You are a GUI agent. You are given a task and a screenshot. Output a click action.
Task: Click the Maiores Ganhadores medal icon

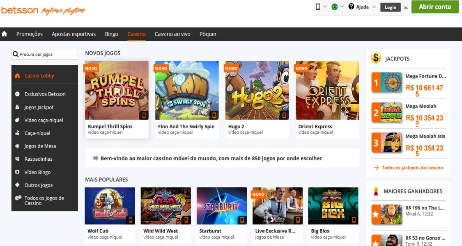click(376, 191)
